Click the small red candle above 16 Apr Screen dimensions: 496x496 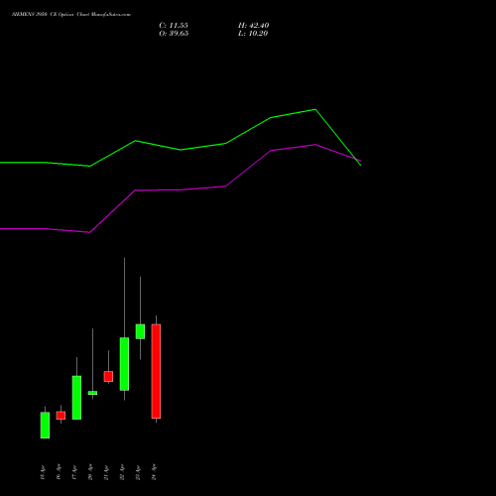tap(61, 416)
